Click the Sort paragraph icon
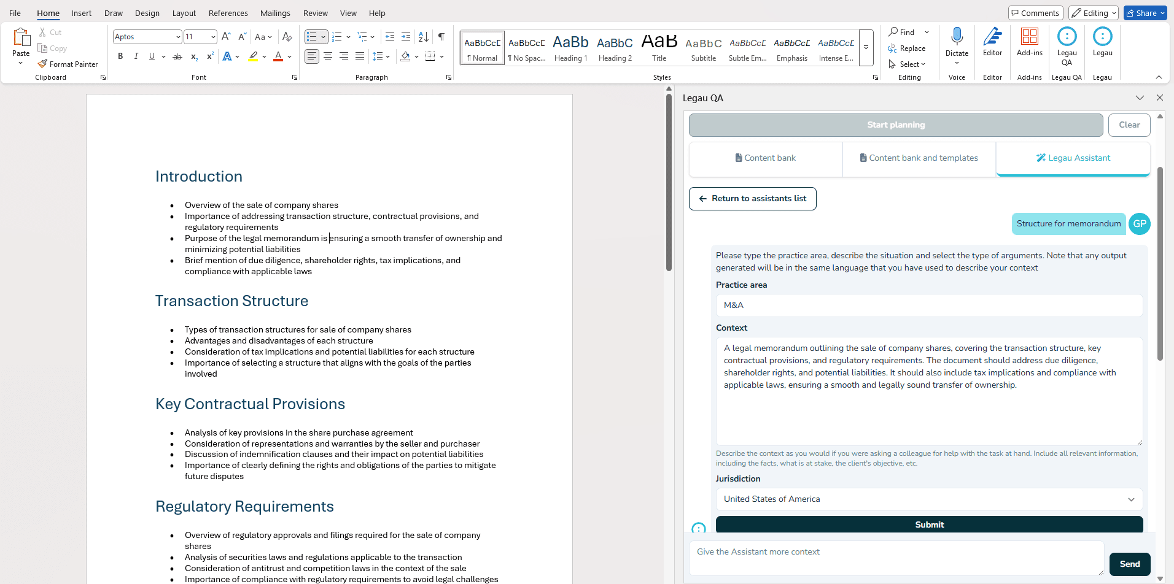Screen dimensions: 1174x584 (x=423, y=37)
